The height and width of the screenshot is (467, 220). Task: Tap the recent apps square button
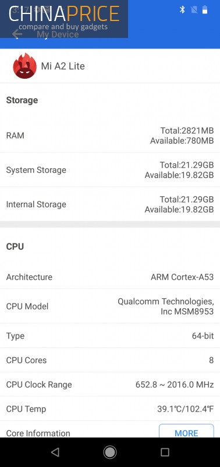(165, 452)
